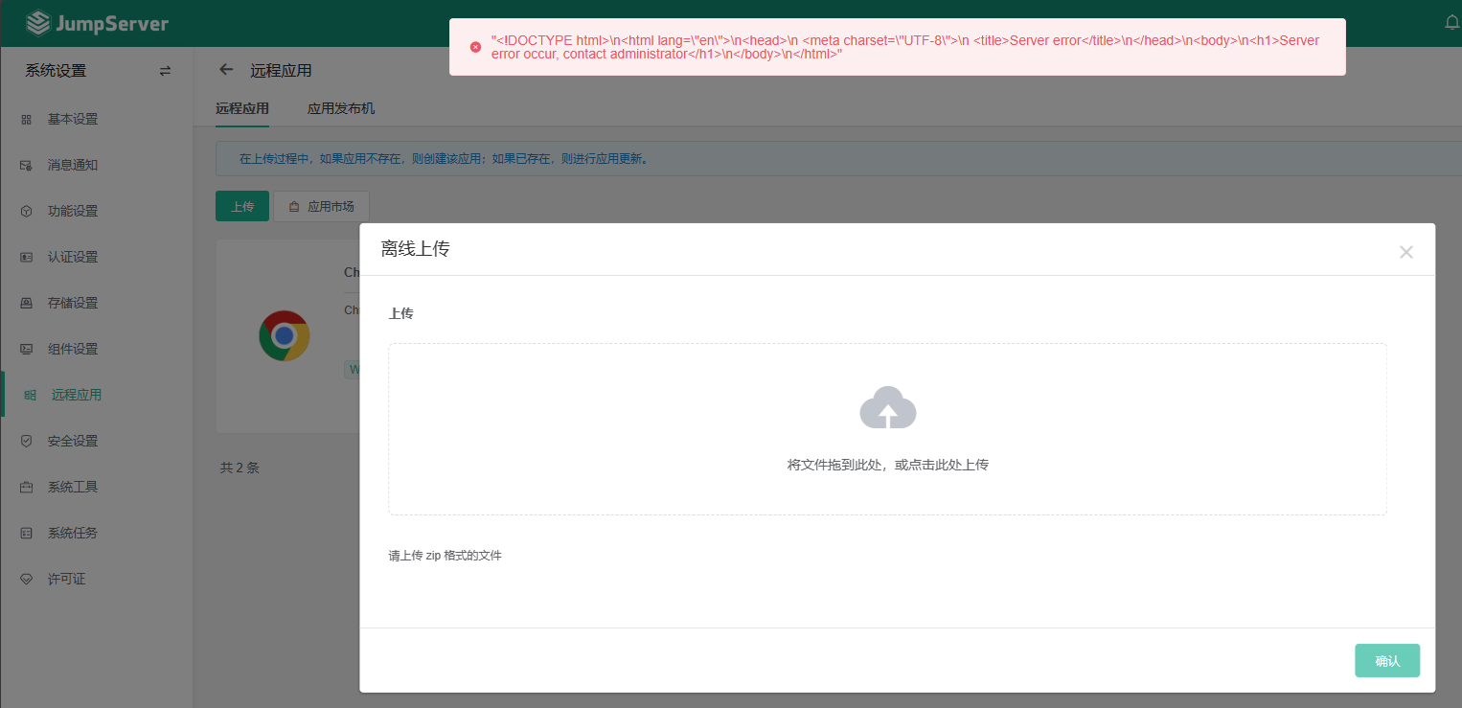Click the red error icon in alert

(475, 47)
